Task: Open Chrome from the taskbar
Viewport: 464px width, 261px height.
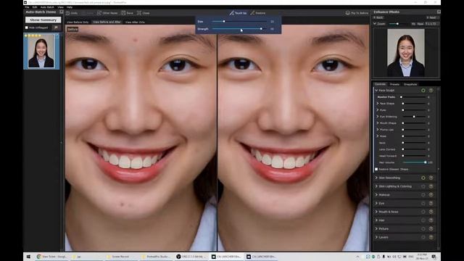Action: click(x=51, y=257)
